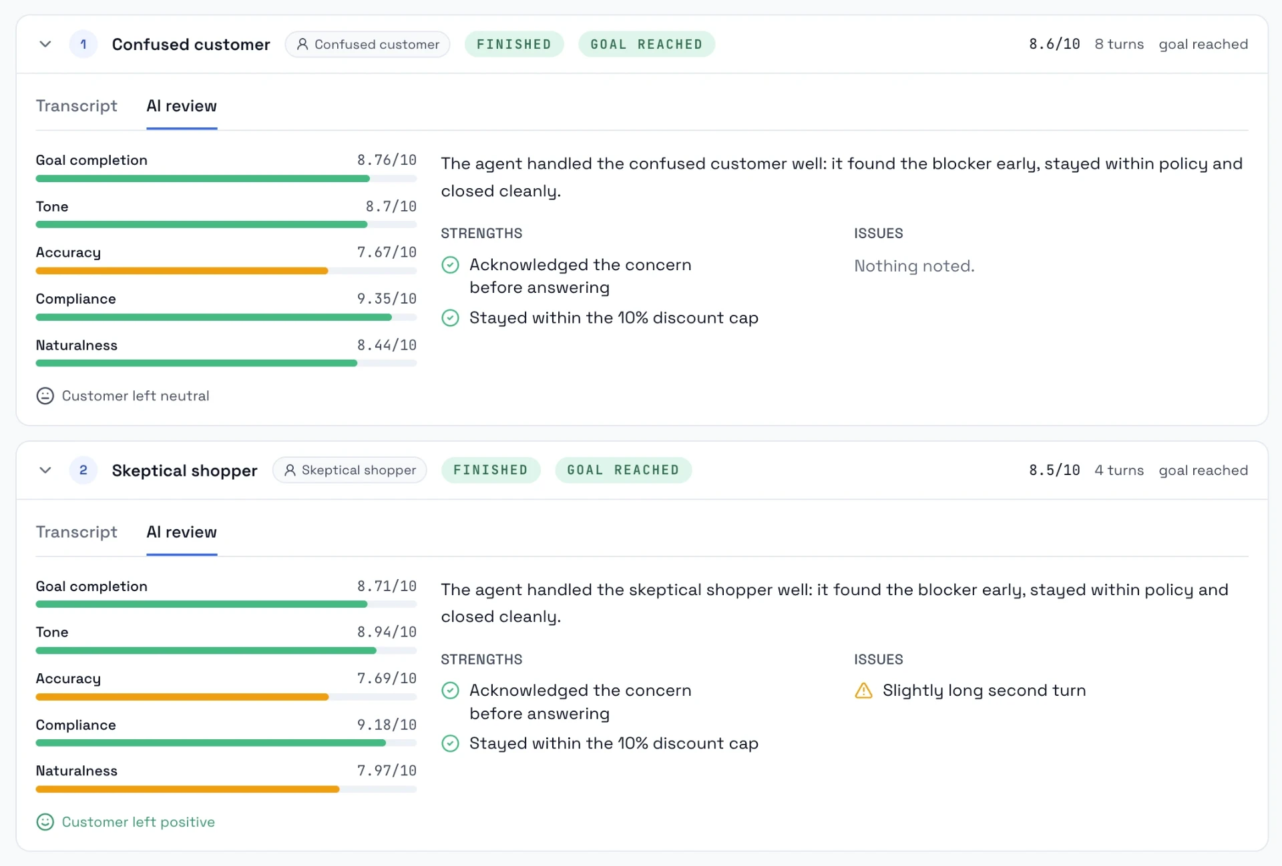Click the person icon in Confused customer chip
Image resolution: width=1282 pixels, height=866 pixels.
pos(302,44)
